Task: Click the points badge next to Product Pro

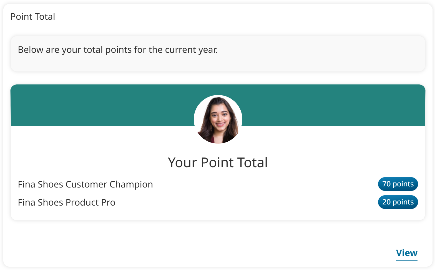Action: pyautogui.click(x=398, y=202)
